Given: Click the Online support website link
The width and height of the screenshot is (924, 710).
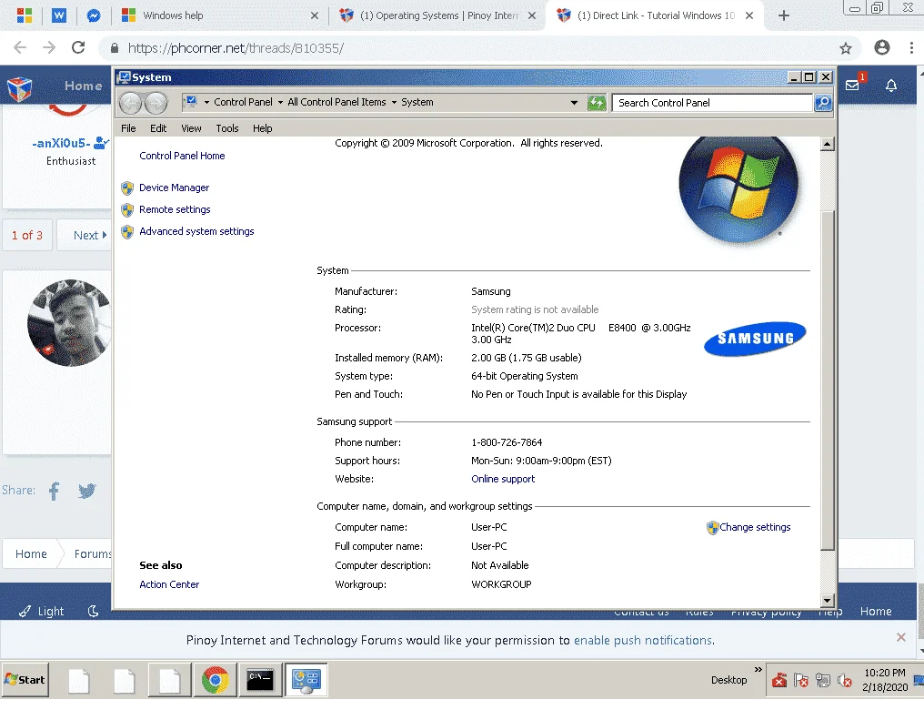Looking at the screenshot, I should click(x=503, y=479).
